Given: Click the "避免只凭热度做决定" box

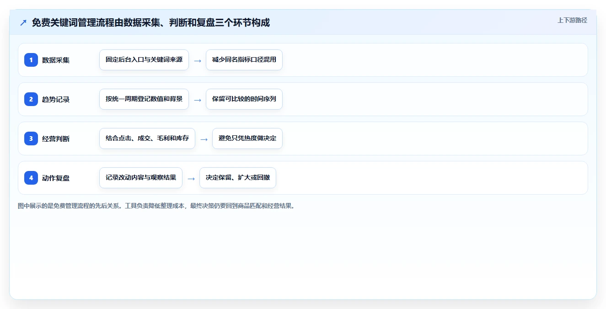Looking at the screenshot, I should (x=247, y=139).
